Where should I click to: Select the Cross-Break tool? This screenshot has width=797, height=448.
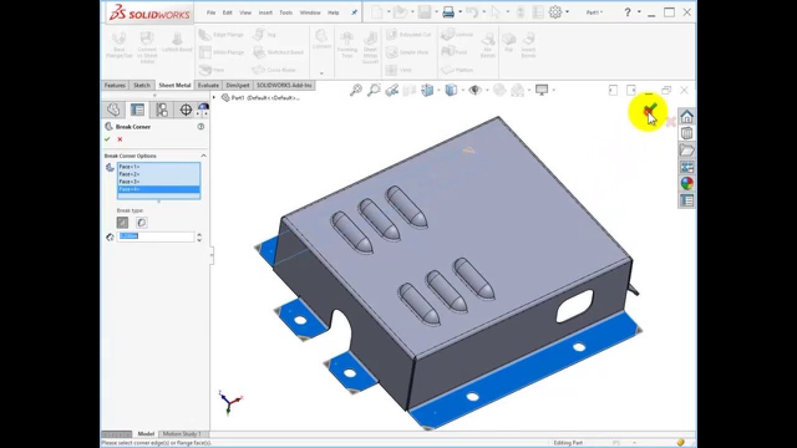click(274, 70)
